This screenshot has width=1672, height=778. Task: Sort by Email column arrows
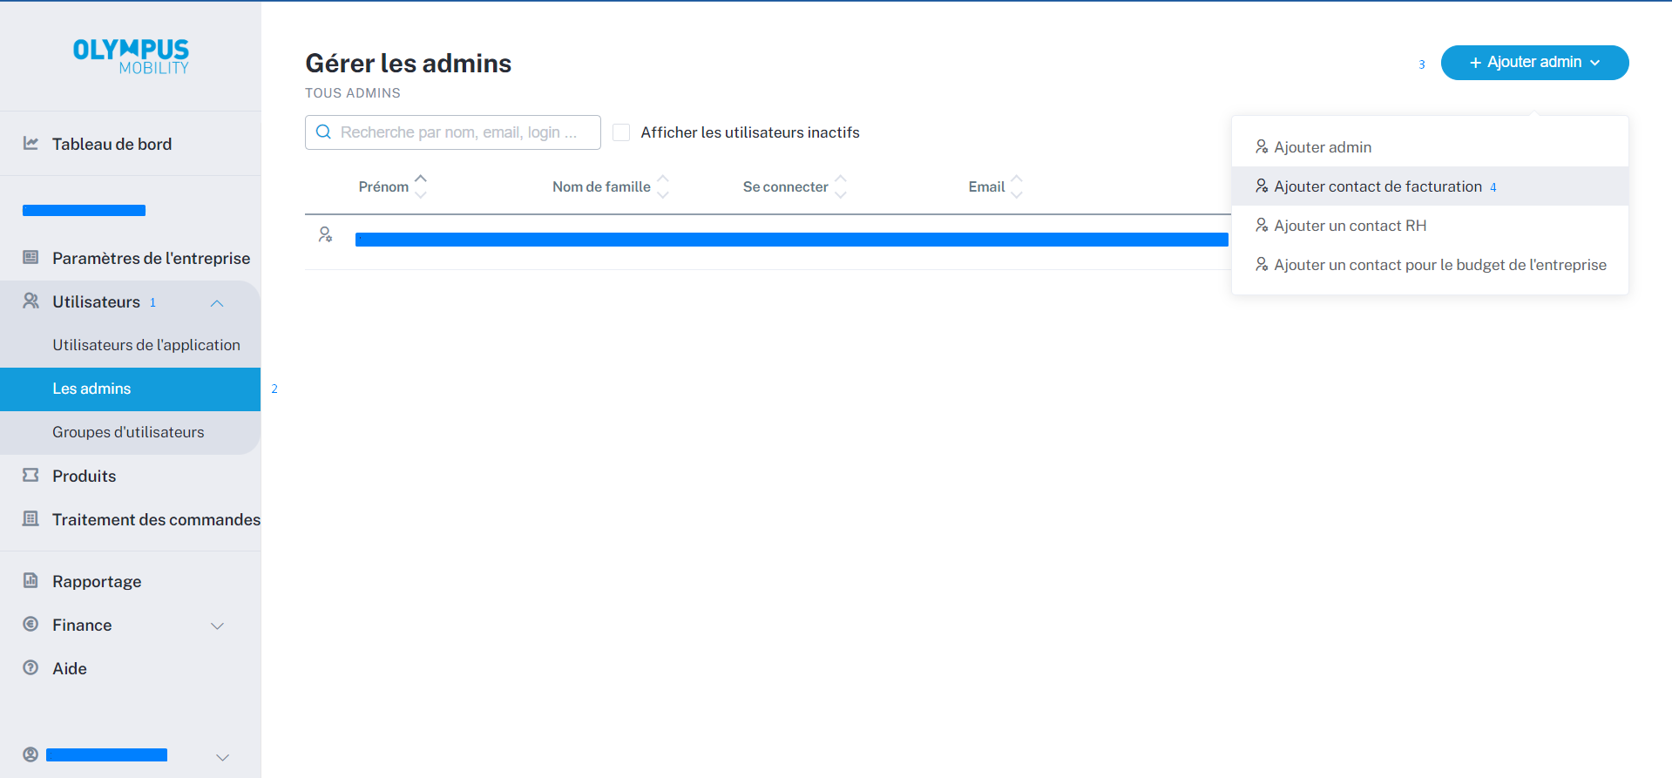coord(1017,186)
